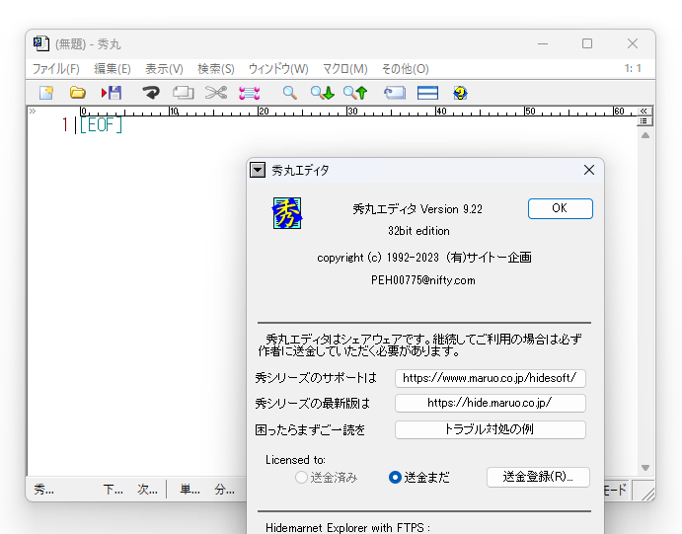Image resolution: width=682 pixels, height=534 pixels.
Task: Click the 単... status bar function key
Action: [x=190, y=490]
